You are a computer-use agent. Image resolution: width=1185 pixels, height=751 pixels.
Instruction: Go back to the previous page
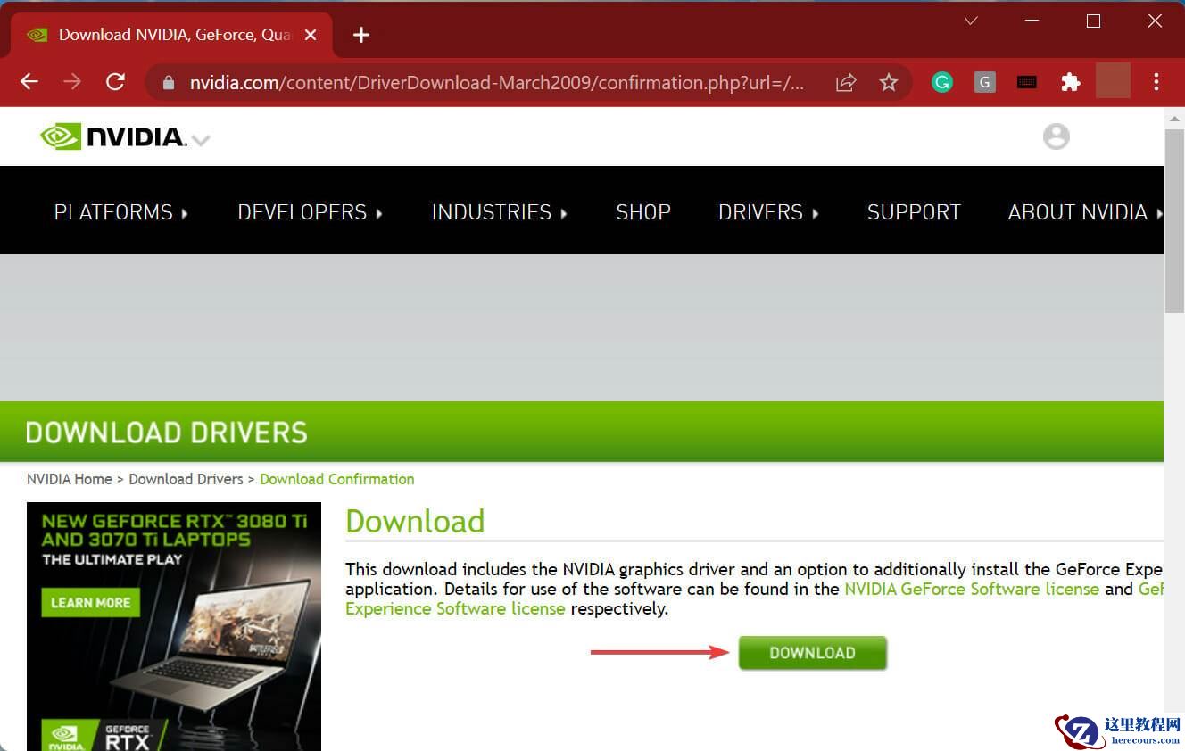(x=29, y=82)
